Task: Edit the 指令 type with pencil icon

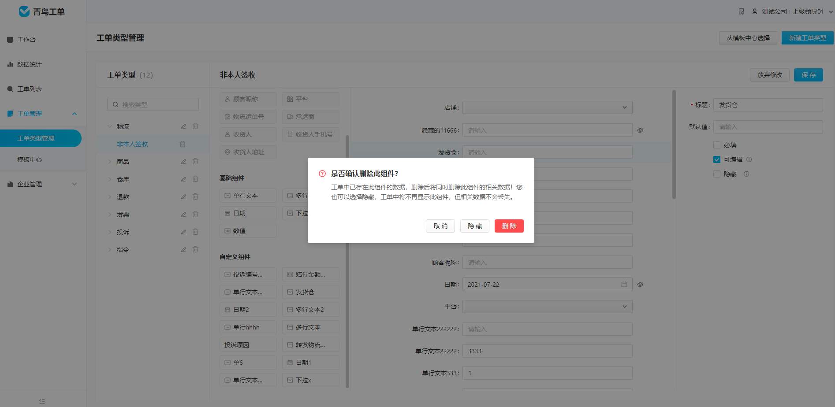Action: tap(183, 250)
